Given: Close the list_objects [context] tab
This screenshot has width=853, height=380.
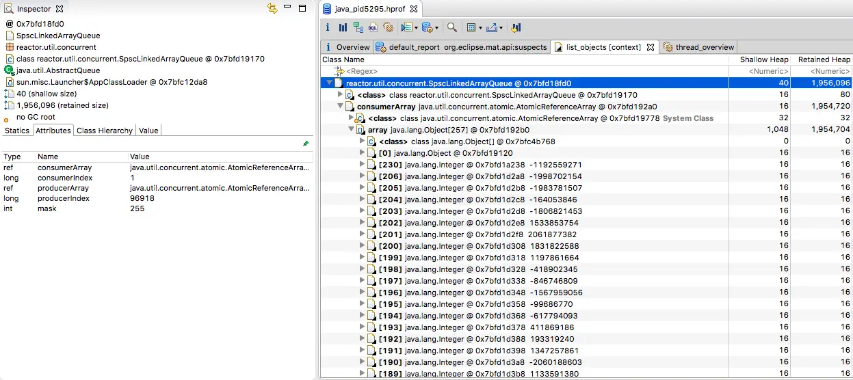Looking at the screenshot, I should click(x=651, y=47).
